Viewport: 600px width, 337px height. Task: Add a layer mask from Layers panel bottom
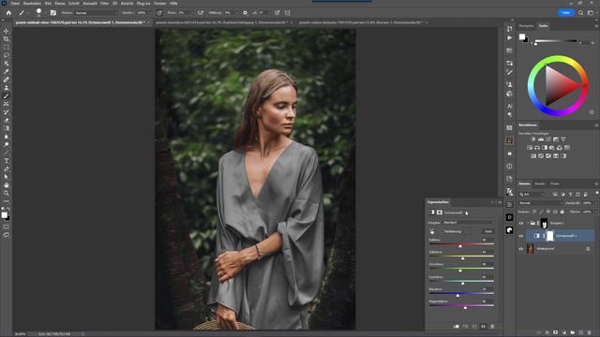coord(556,333)
